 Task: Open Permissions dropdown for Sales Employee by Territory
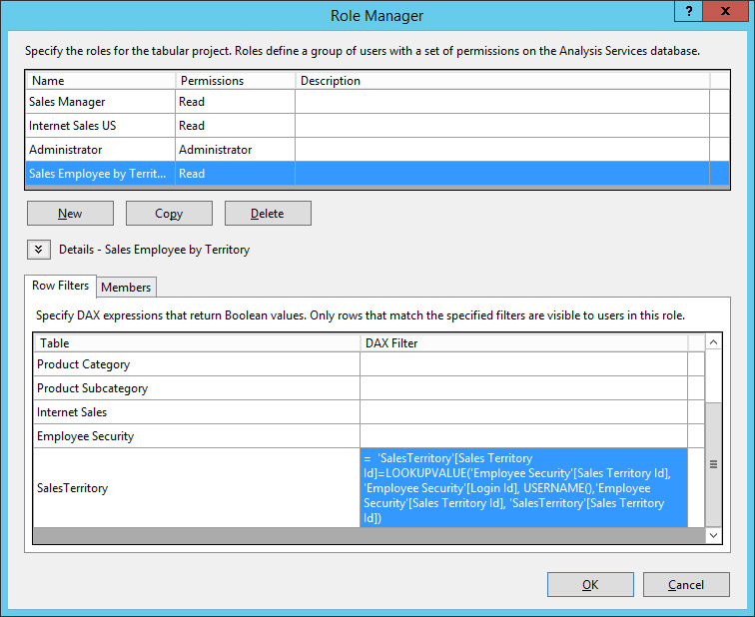[235, 174]
